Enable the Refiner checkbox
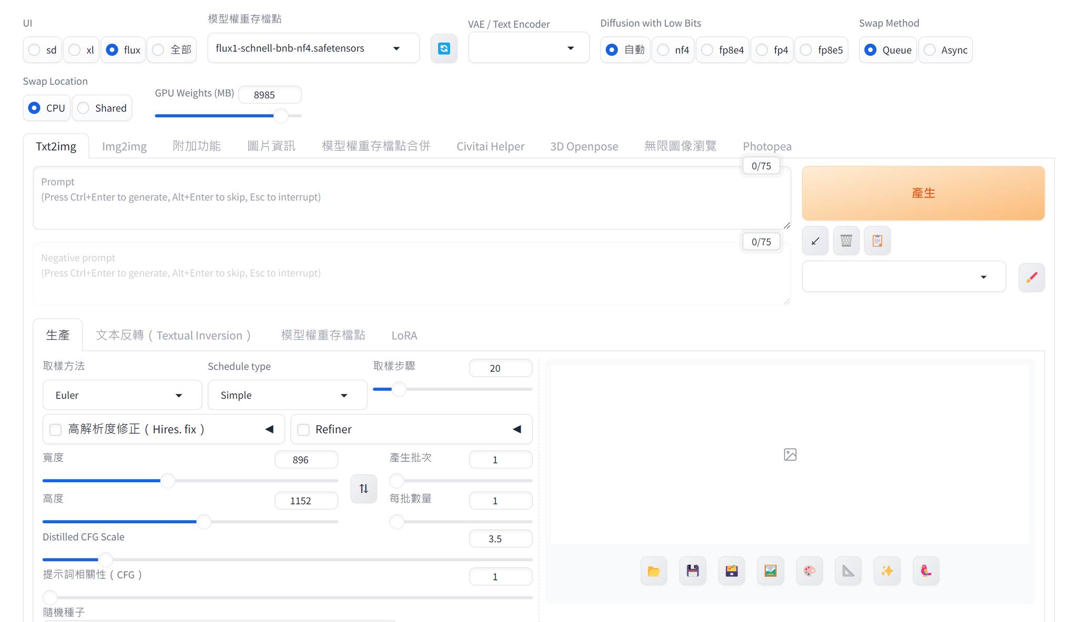The width and height of the screenshot is (1077, 622). 303,430
